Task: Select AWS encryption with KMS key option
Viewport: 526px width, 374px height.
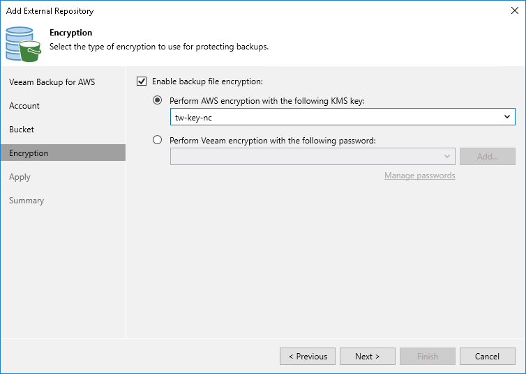Action: click(x=158, y=100)
